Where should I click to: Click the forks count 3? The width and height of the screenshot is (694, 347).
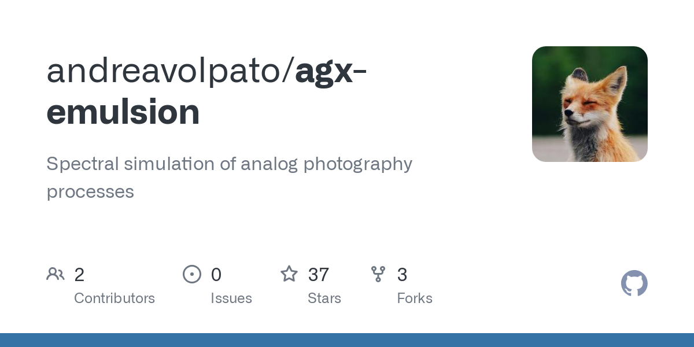click(403, 275)
